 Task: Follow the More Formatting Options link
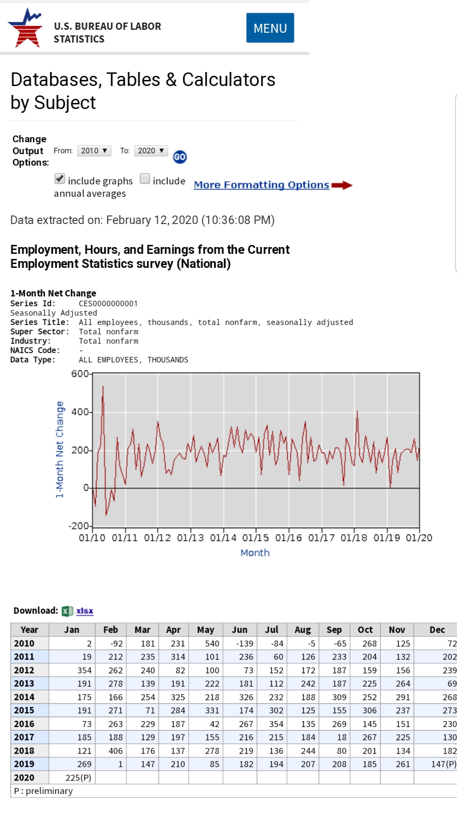click(x=261, y=185)
